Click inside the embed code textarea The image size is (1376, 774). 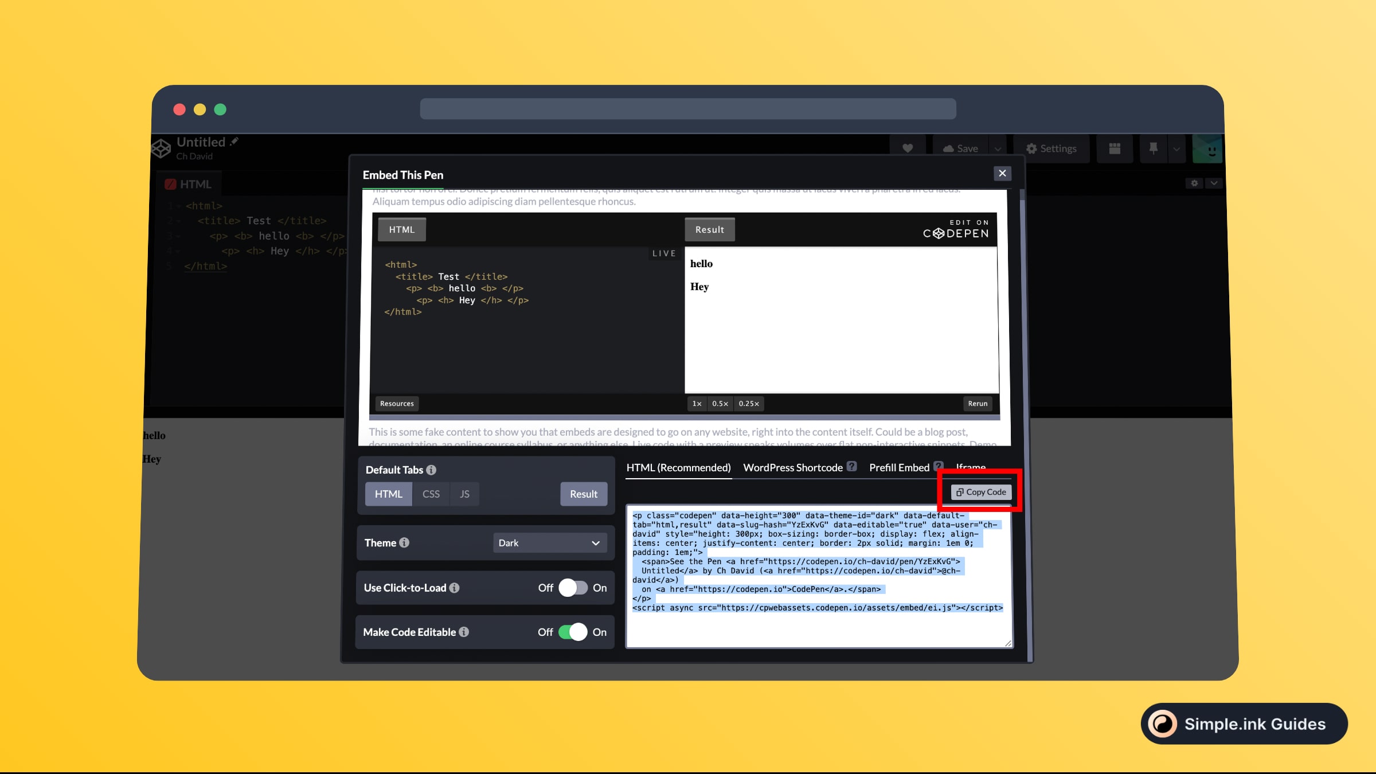pyautogui.click(x=819, y=576)
